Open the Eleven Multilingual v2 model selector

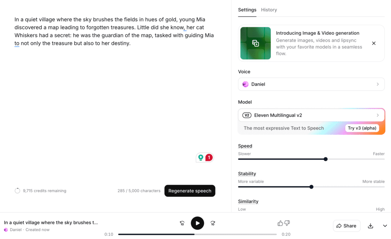pos(311,115)
